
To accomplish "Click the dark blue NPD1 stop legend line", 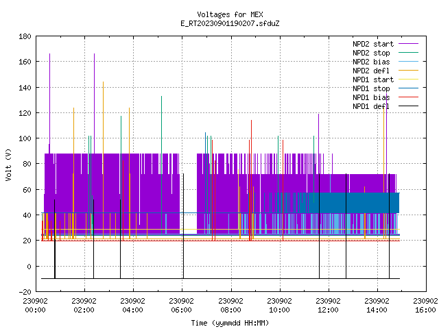I will (409, 88).
